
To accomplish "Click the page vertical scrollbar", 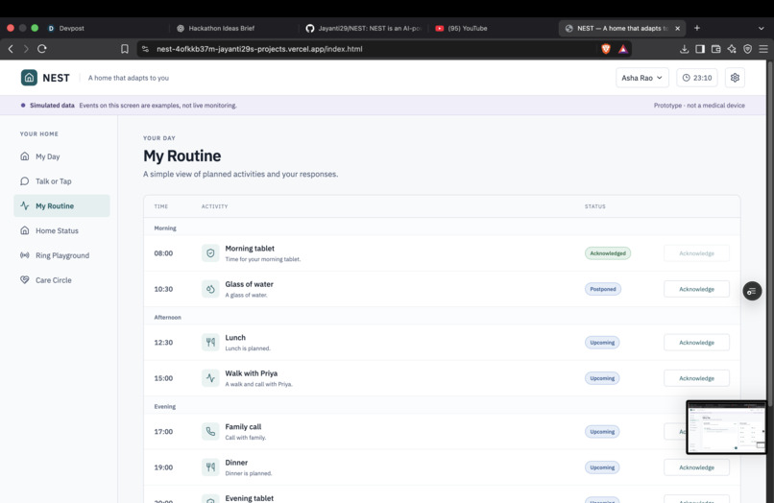I will click(769, 232).
